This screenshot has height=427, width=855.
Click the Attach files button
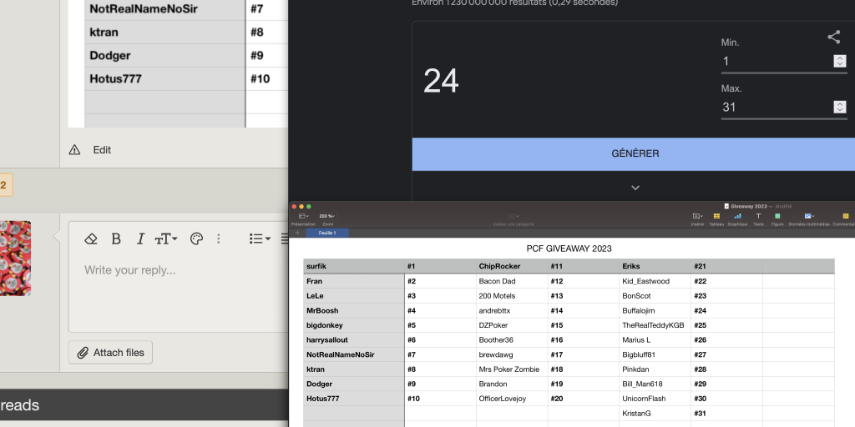(x=110, y=353)
